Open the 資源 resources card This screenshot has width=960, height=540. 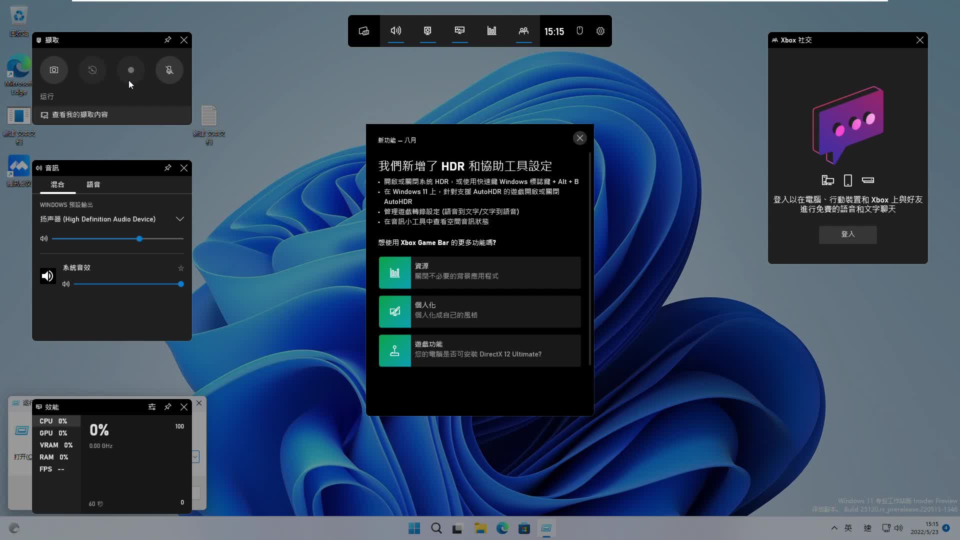(480, 272)
